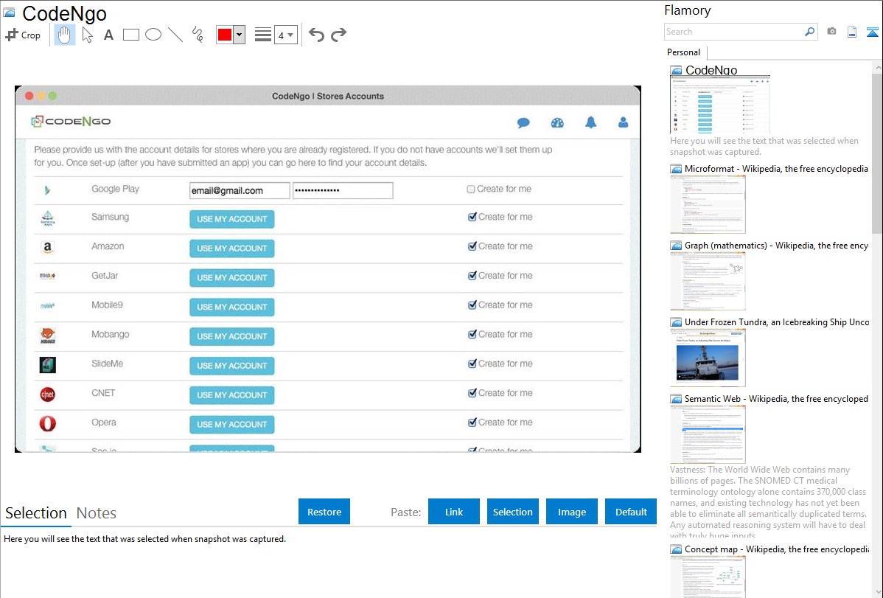Screen dimensions: 883x598
Task: Activate the hand pan tool
Action: 64,35
